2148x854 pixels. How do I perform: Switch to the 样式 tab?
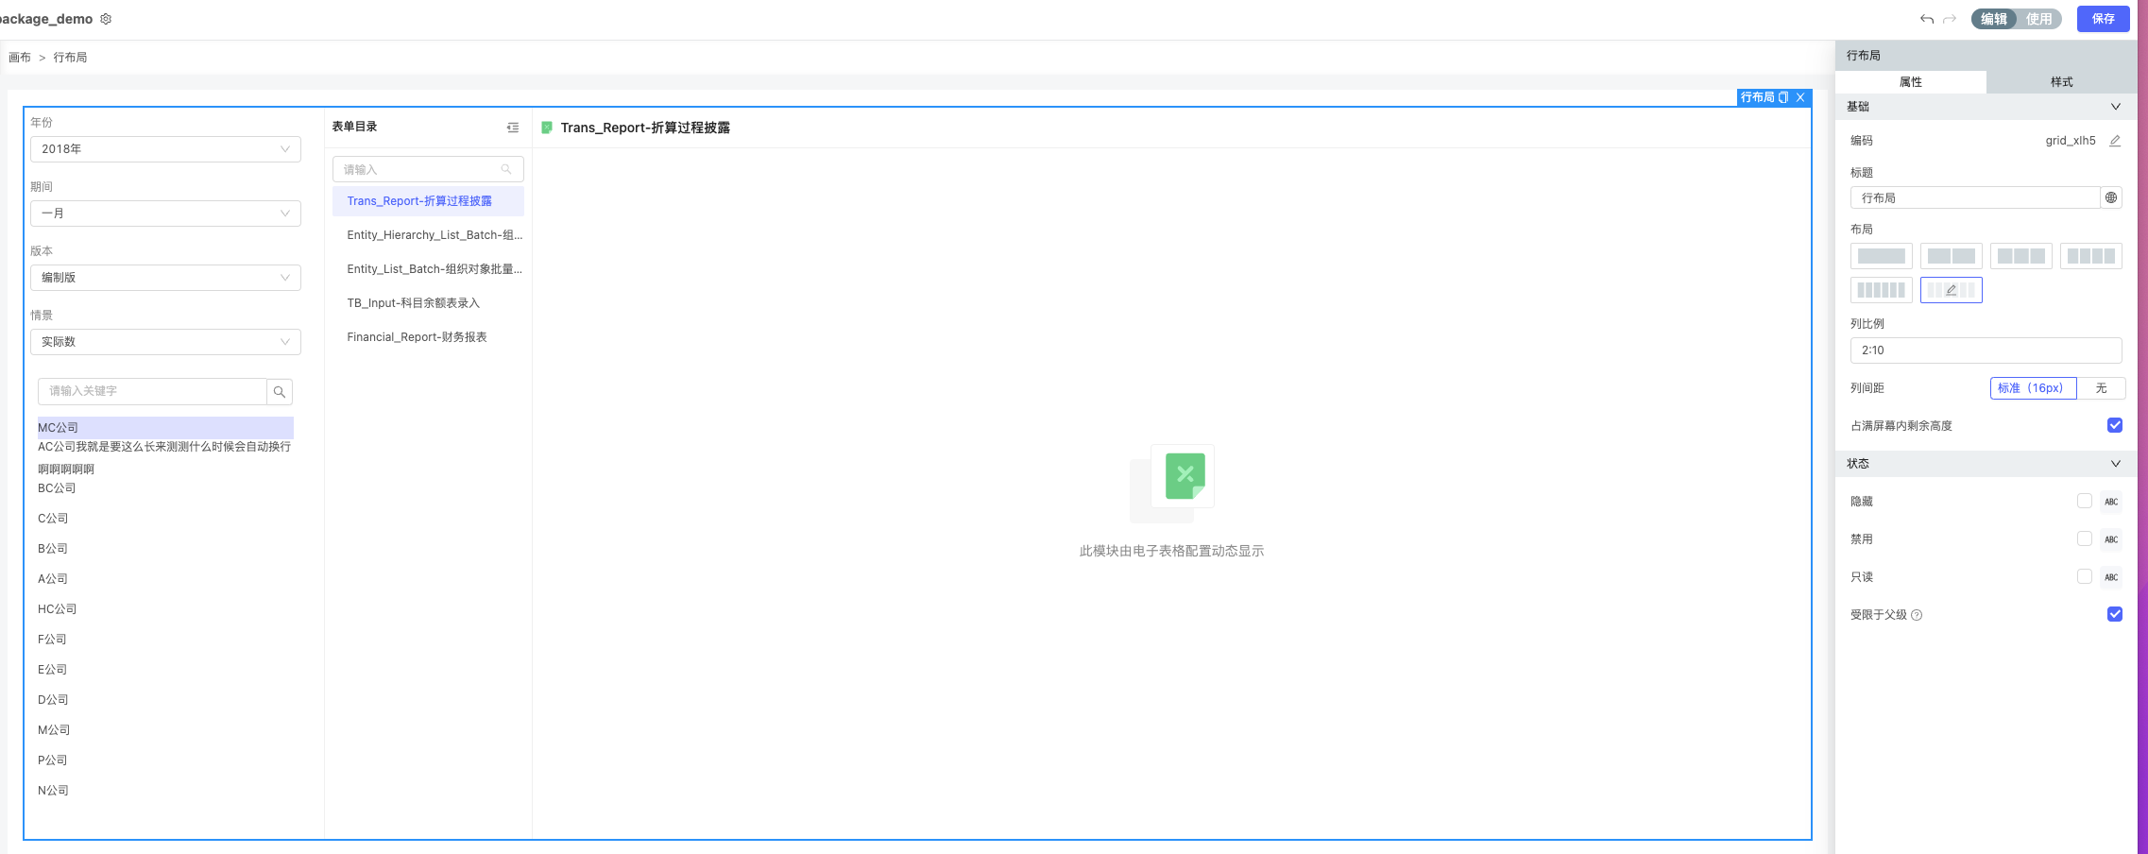pyautogui.click(x=2061, y=82)
